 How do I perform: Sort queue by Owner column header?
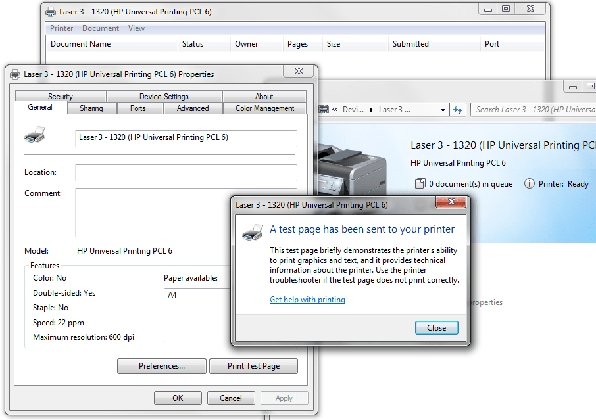pyautogui.click(x=257, y=43)
